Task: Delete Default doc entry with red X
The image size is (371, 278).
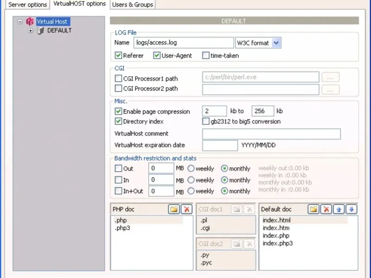Action: 326,209
